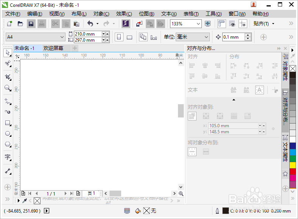
Task: Select the Ellipse tool
Action: [x=8, y=134]
